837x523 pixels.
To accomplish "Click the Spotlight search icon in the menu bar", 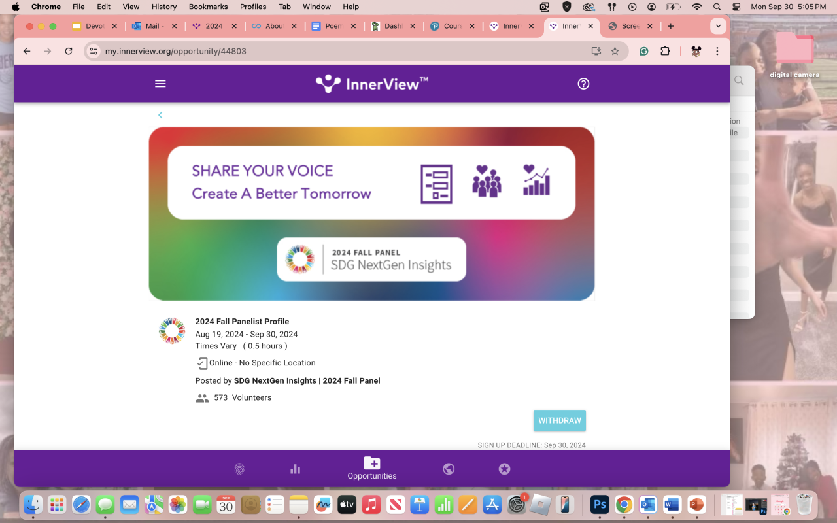I will [717, 7].
